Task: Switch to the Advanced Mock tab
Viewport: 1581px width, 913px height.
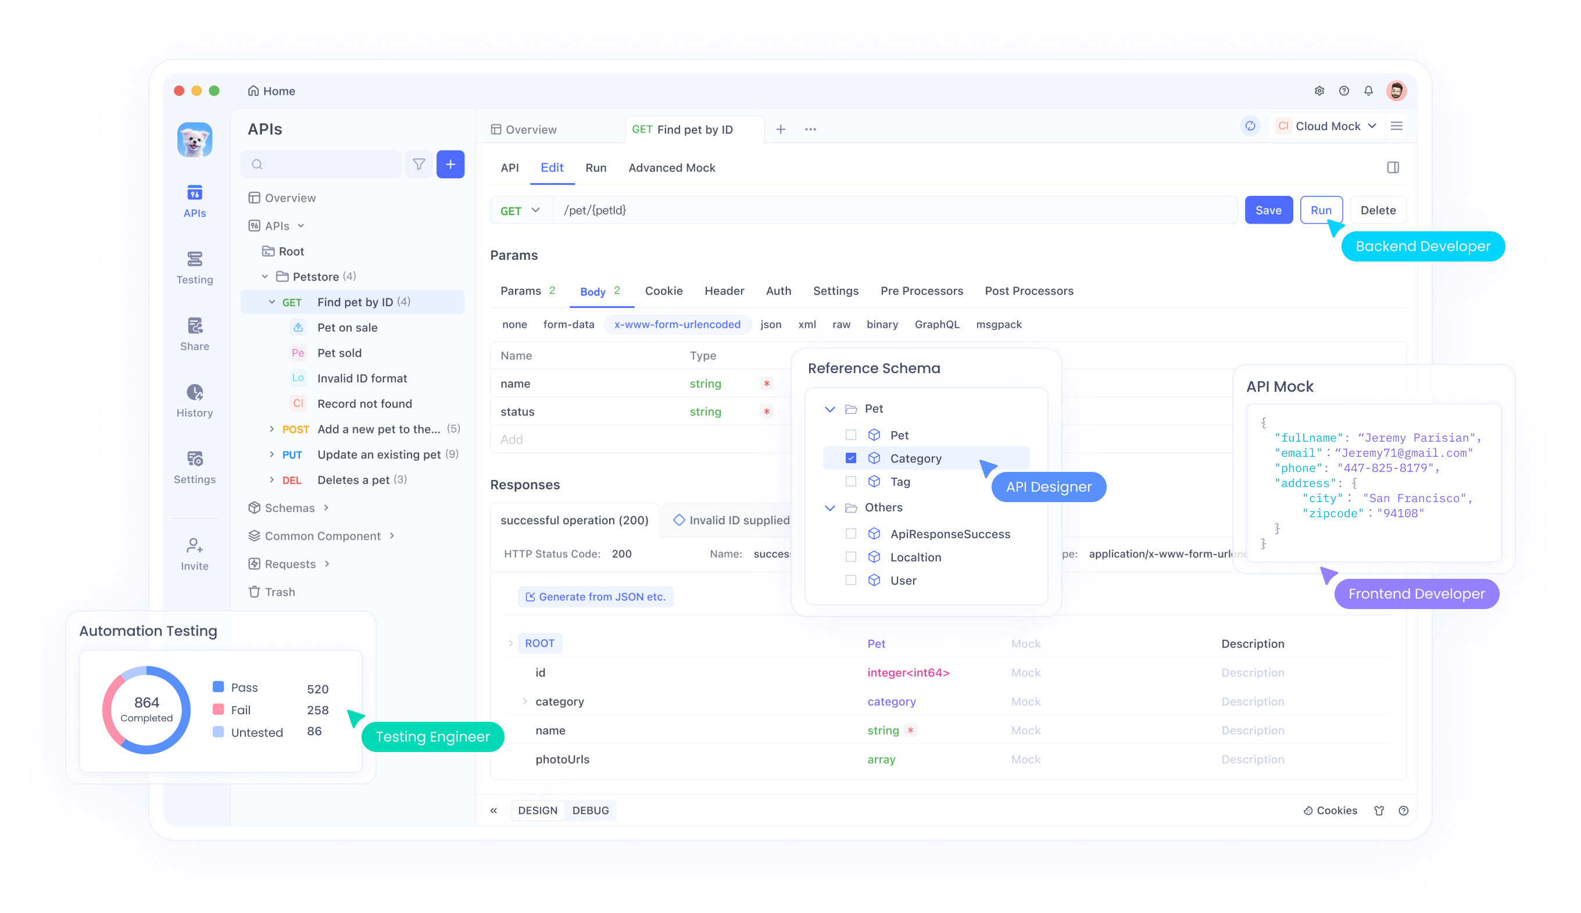Action: point(671,167)
